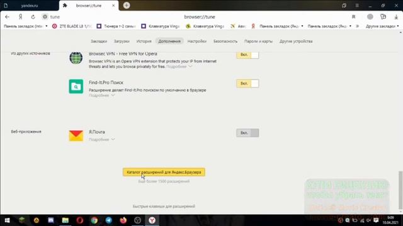Open Другие закладки dropdown
The height and width of the screenshot is (226, 403).
click(382, 26)
